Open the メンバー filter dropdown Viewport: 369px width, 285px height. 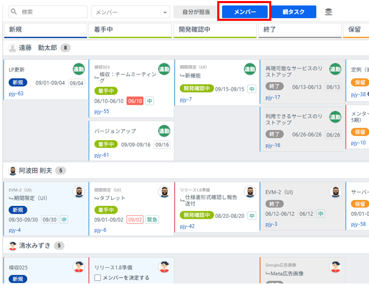point(130,12)
